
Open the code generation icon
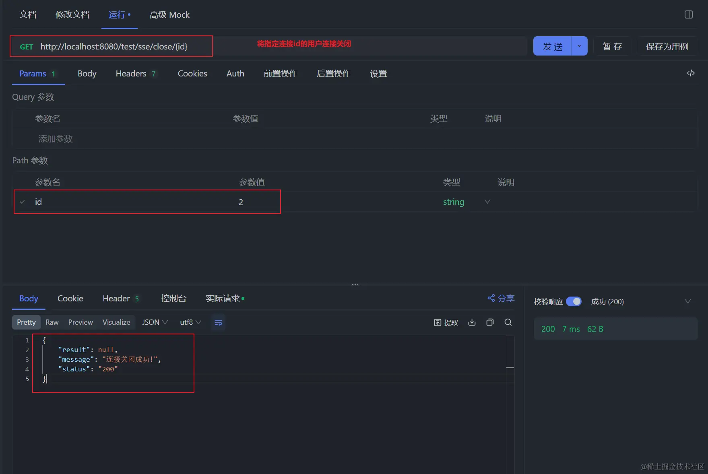[x=691, y=73]
